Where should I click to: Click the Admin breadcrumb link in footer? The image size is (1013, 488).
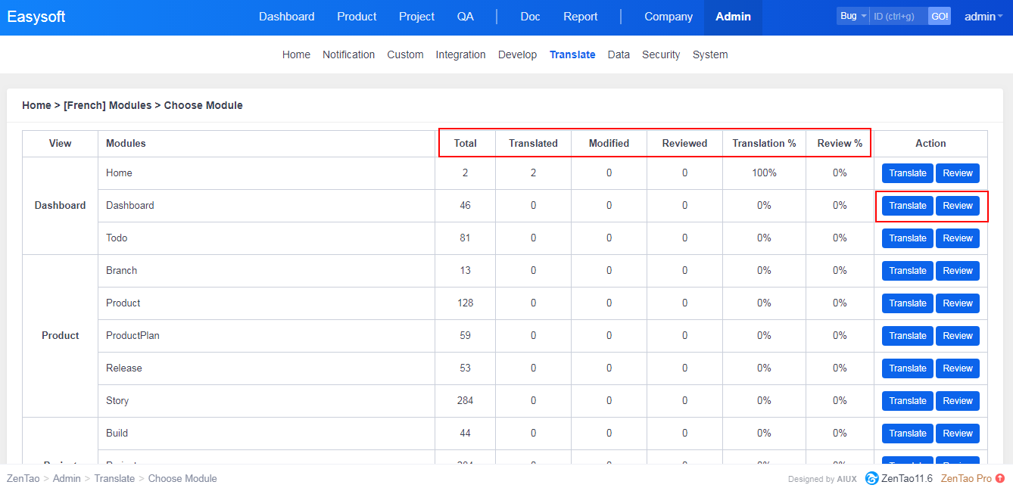66,478
